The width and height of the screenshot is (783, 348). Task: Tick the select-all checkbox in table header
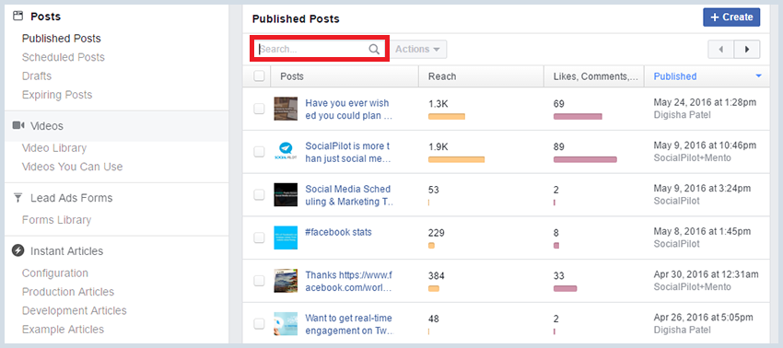[259, 75]
